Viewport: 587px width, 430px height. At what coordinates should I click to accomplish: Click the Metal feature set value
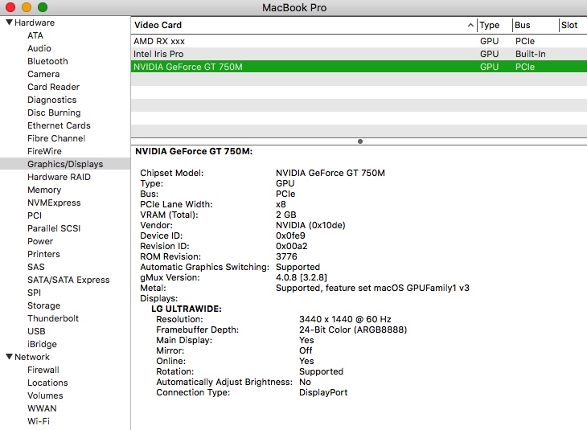(x=372, y=289)
